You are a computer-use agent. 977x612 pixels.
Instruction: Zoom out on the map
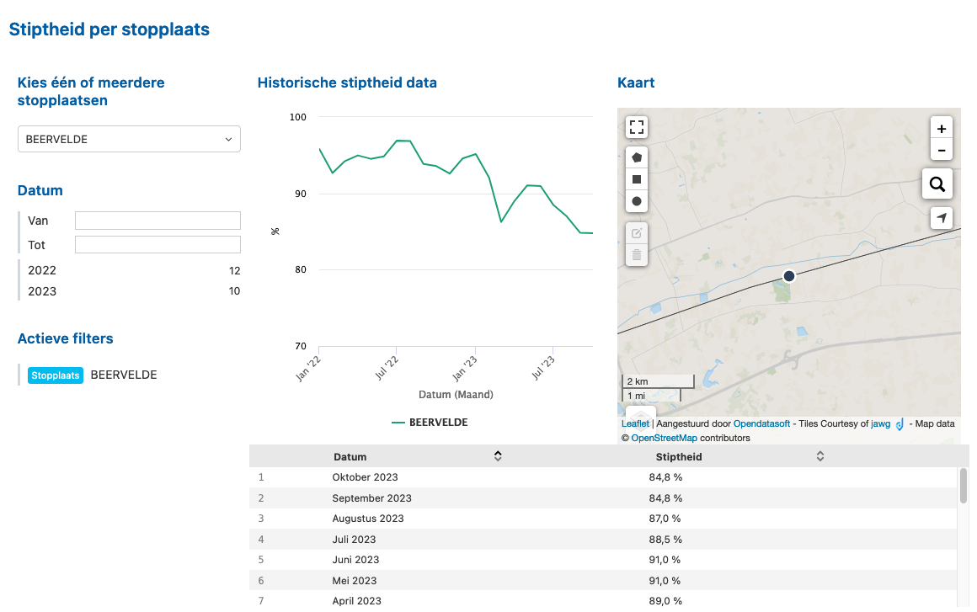click(x=941, y=151)
